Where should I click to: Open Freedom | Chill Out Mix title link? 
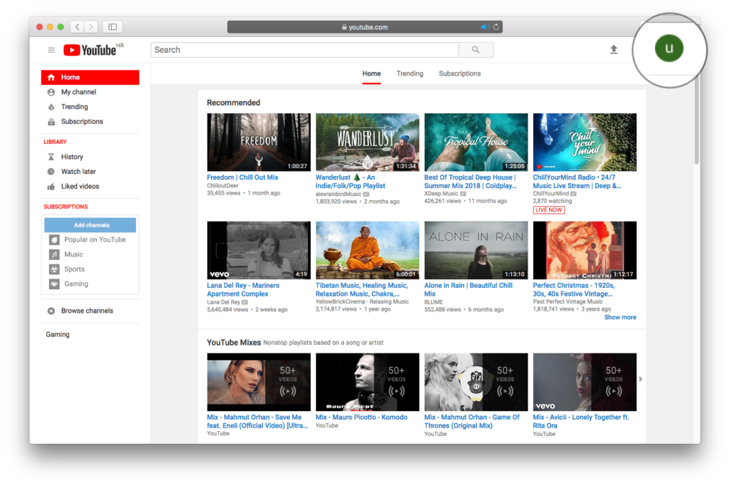pos(242,177)
